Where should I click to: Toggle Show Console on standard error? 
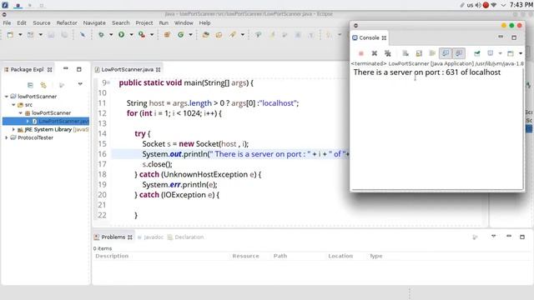tap(459, 53)
